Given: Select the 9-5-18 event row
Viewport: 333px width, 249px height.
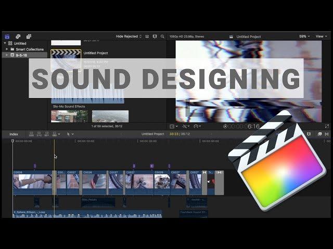Looking at the screenshot, I should coord(24,55).
